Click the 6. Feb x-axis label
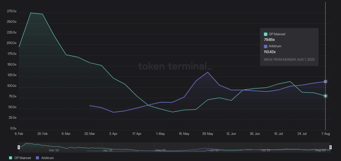This screenshot has width=341, height=161. point(19,134)
